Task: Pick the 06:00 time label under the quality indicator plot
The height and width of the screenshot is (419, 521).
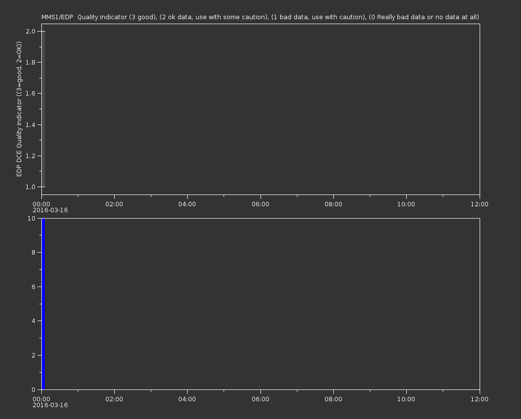Action: [x=260, y=204]
